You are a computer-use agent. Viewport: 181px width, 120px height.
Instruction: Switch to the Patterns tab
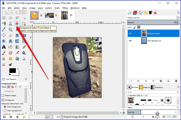pos(144,87)
